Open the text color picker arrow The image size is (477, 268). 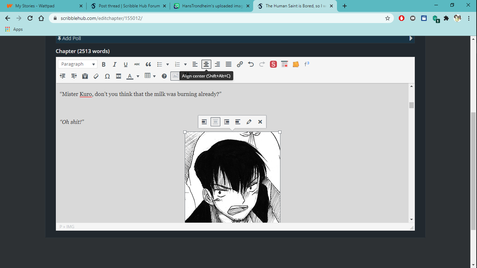click(138, 76)
